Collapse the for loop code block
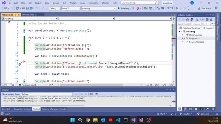Image resolution: width=221 pixels, height=124 pixels. tap(27, 38)
